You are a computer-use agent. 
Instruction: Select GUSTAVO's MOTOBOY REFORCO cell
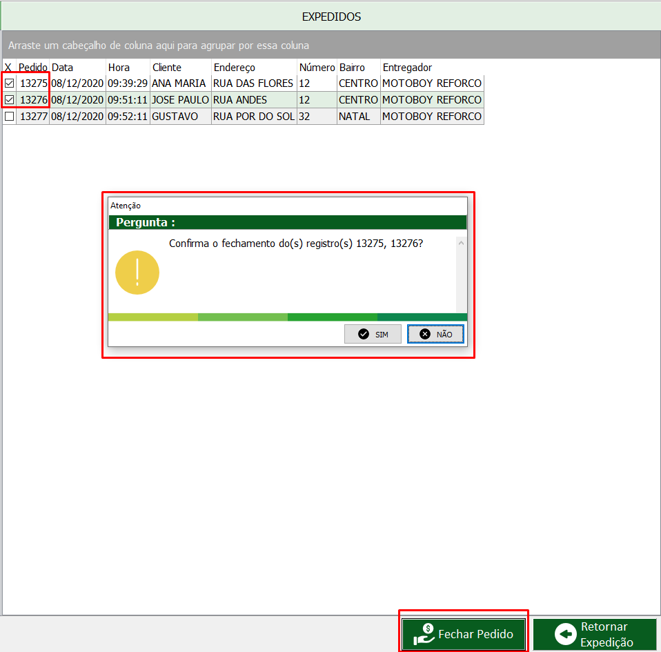point(432,117)
